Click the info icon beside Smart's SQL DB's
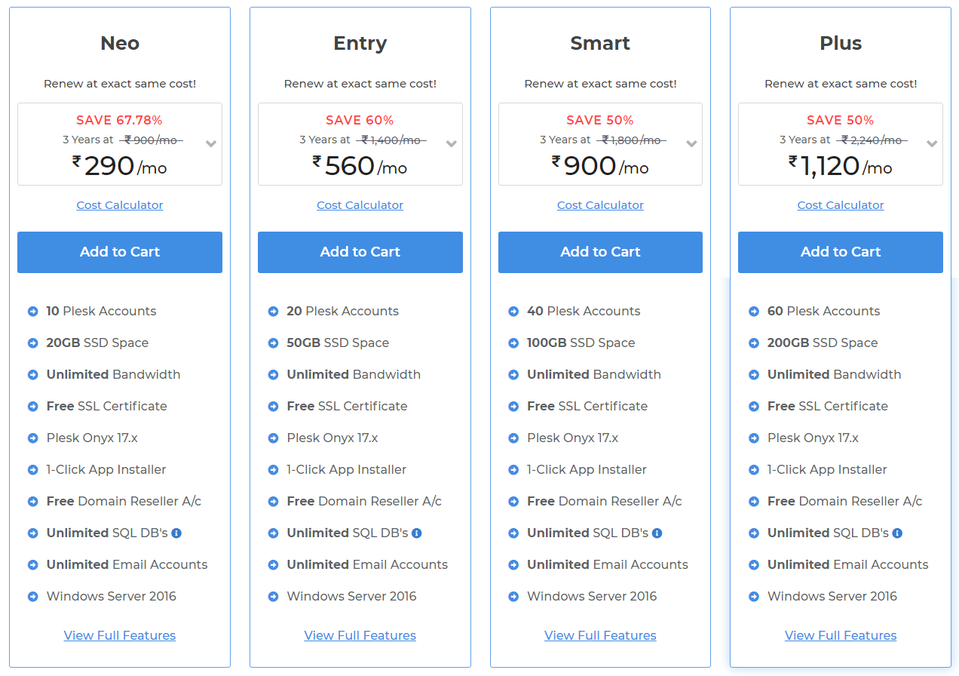 tap(657, 533)
